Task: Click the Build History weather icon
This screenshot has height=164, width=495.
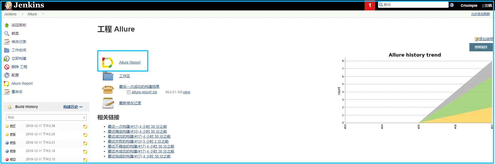Action: pyautogui.click(x=10, y=107)
